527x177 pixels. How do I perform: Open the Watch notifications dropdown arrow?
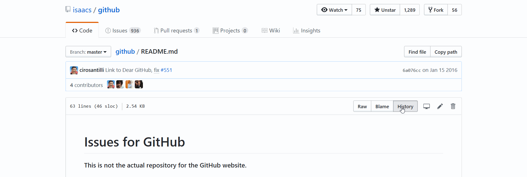346,10
